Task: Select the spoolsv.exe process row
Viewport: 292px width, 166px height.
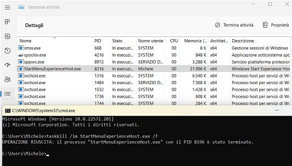Action: coord(154,55)
